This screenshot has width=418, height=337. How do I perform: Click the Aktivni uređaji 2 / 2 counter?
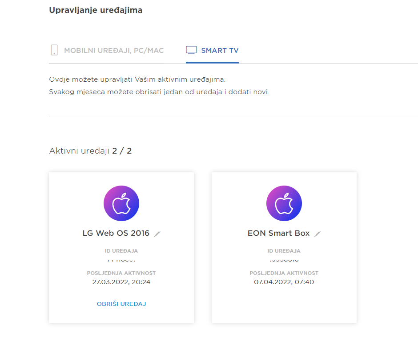click(90, 151)
